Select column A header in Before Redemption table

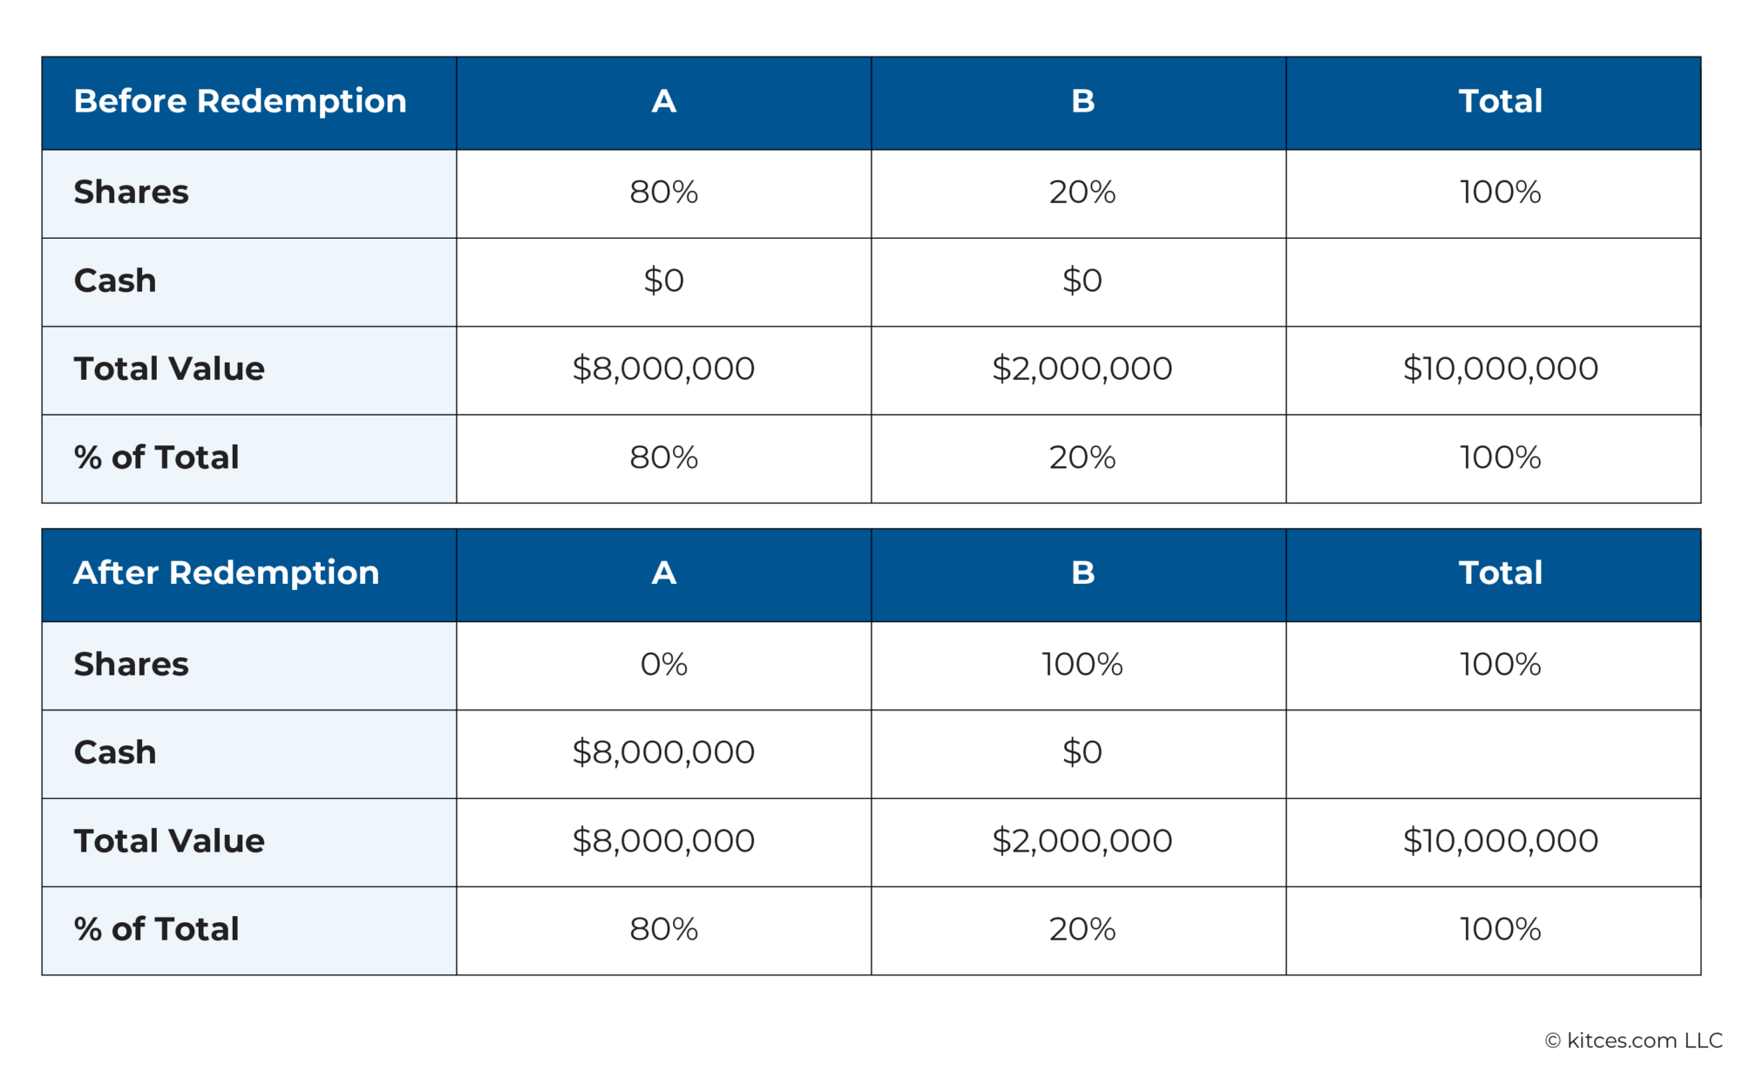coord(663,102)
